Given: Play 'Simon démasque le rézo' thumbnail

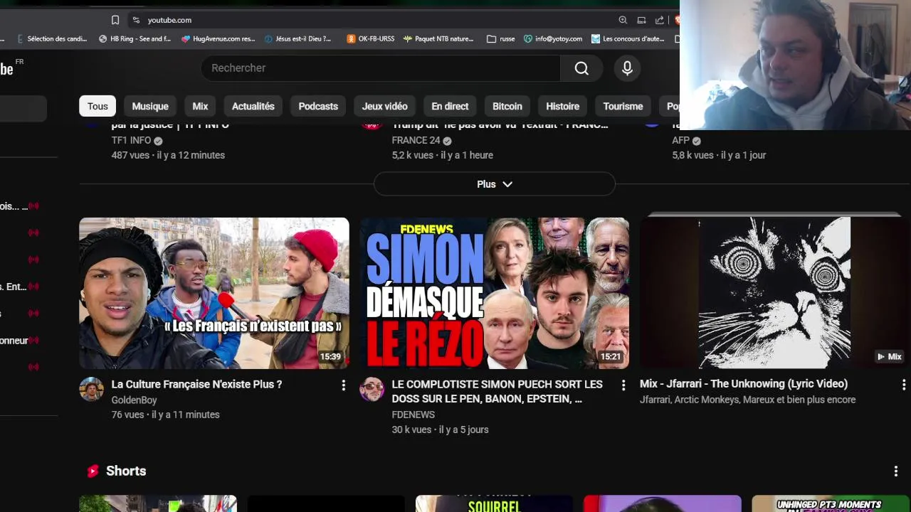Looking at the screenshot, I should pyautogui.click(x=495, y=293).
